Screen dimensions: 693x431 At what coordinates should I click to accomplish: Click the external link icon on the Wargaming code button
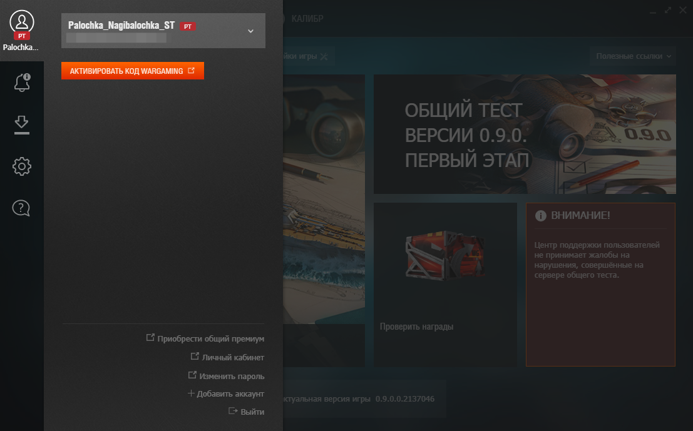191,71
